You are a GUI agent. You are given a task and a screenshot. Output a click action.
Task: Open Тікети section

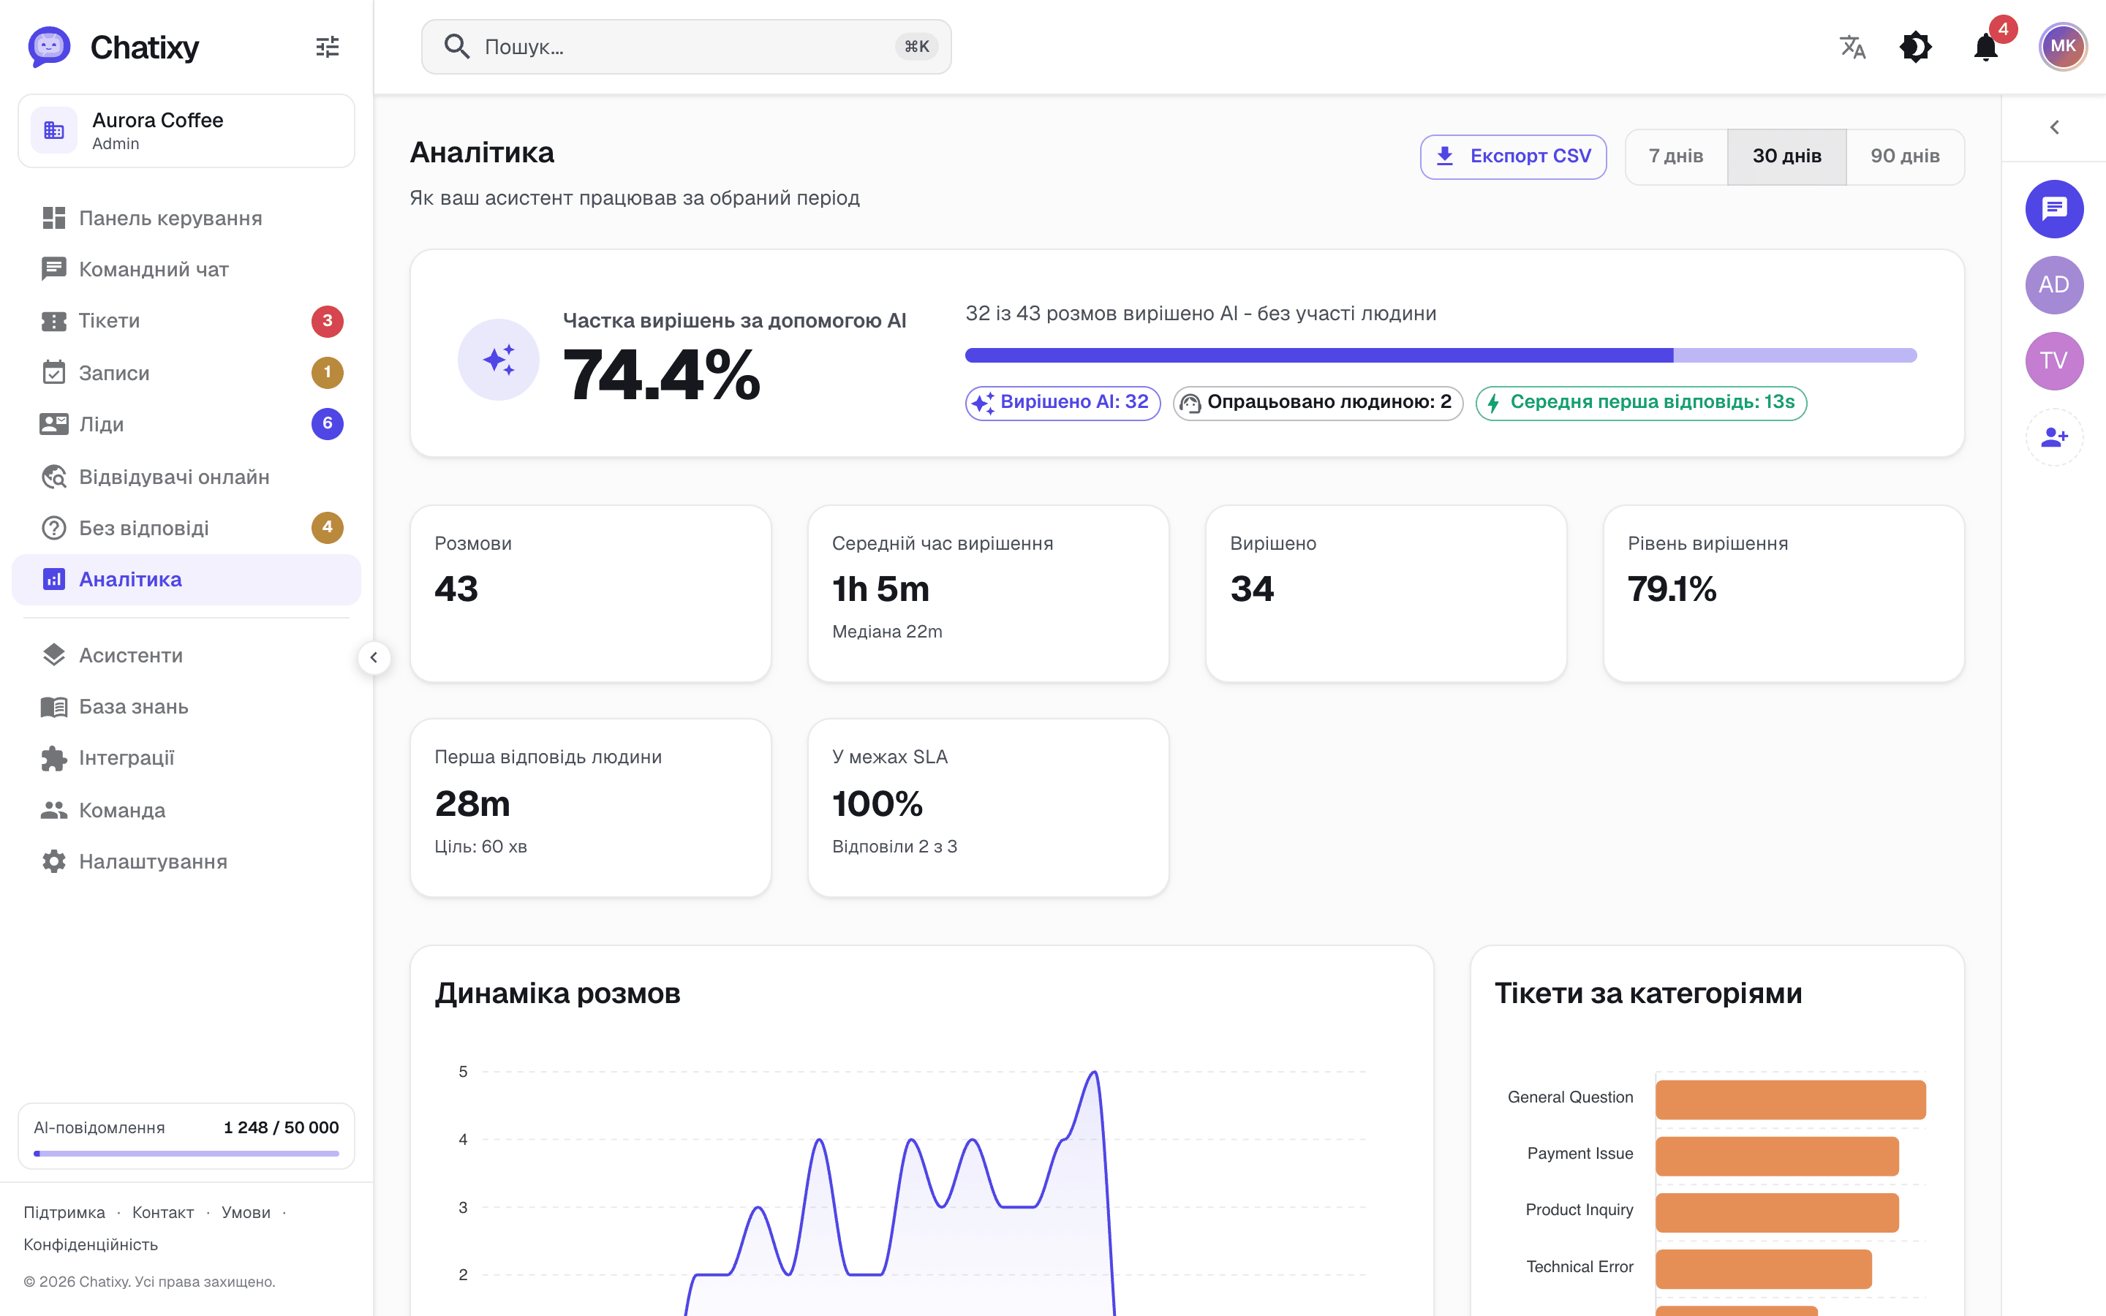pos(186,321)
